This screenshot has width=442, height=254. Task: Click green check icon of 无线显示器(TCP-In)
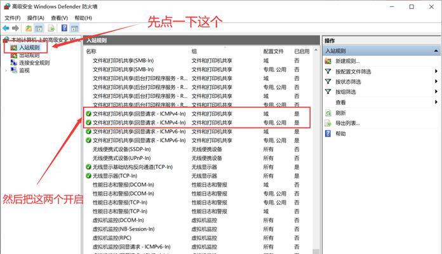point(88,176)
